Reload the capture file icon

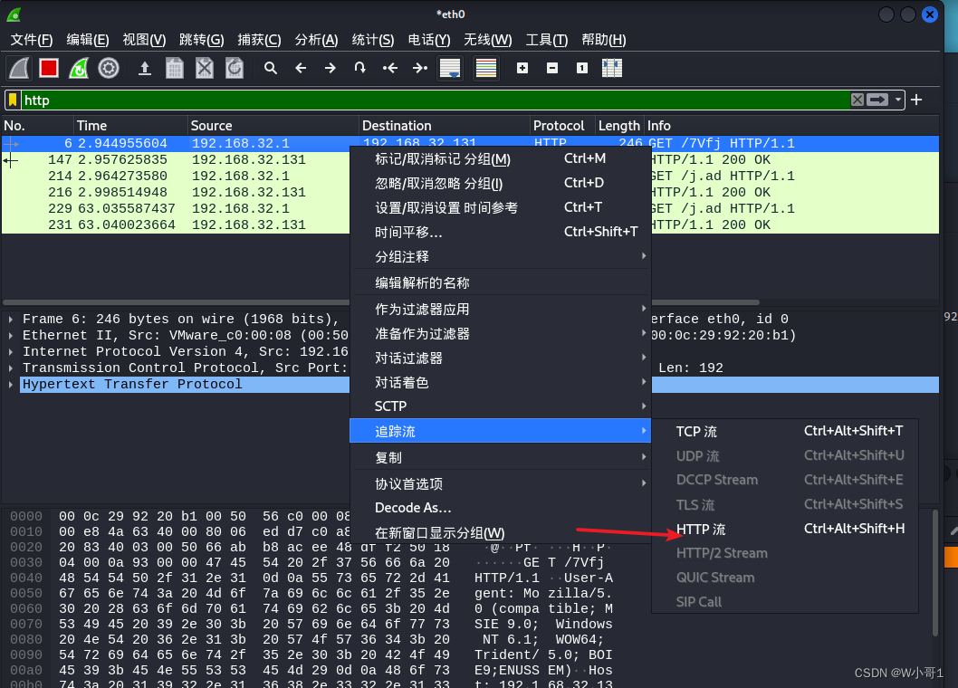(235, 68)
